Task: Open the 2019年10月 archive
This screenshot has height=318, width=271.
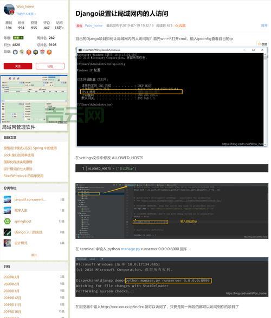Action: (12, 311)
